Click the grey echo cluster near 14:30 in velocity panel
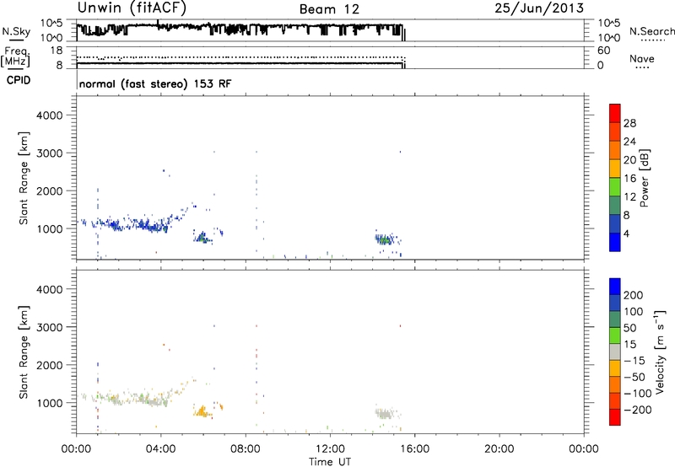675x467 pixels. [385, 414]
